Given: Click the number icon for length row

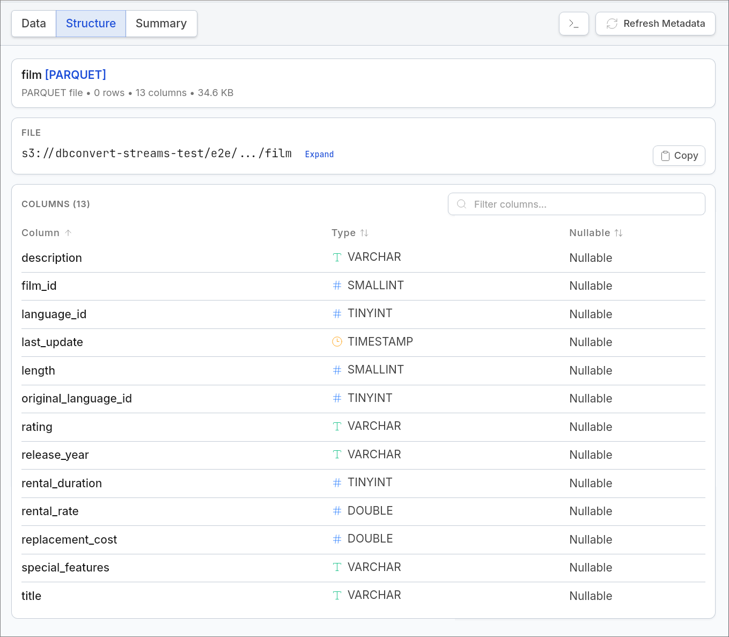Looking at the screenshot, I should point(337,370).
